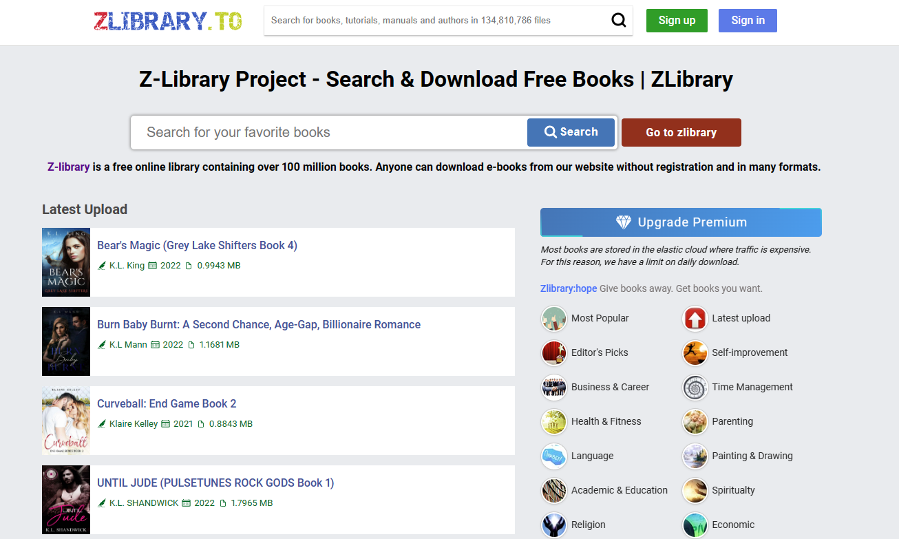Open the Spirituality category icon
The width and height of the screenshot is (899, 539).
click(695, 490)
